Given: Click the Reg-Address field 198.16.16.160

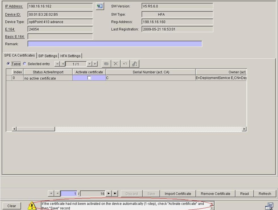Looking at the screenshot, I should click(177, 22).
